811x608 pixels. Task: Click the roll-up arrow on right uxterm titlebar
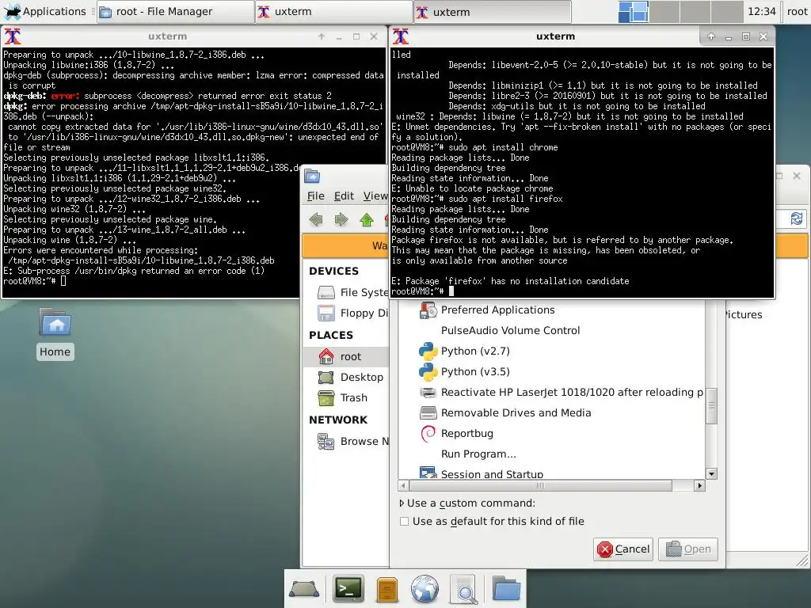pos(711,36)
